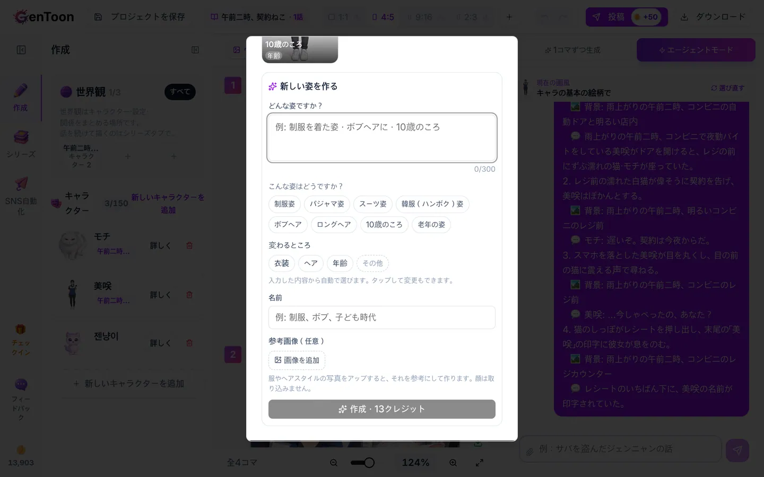The image size is (764, 477).
Task: Click the GenToon logo
Action: click(44, 17)
